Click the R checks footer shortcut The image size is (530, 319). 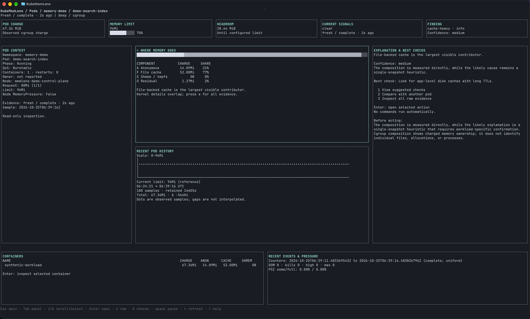pos(141,309)
